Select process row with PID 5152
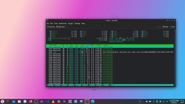 tap(110, 68)
